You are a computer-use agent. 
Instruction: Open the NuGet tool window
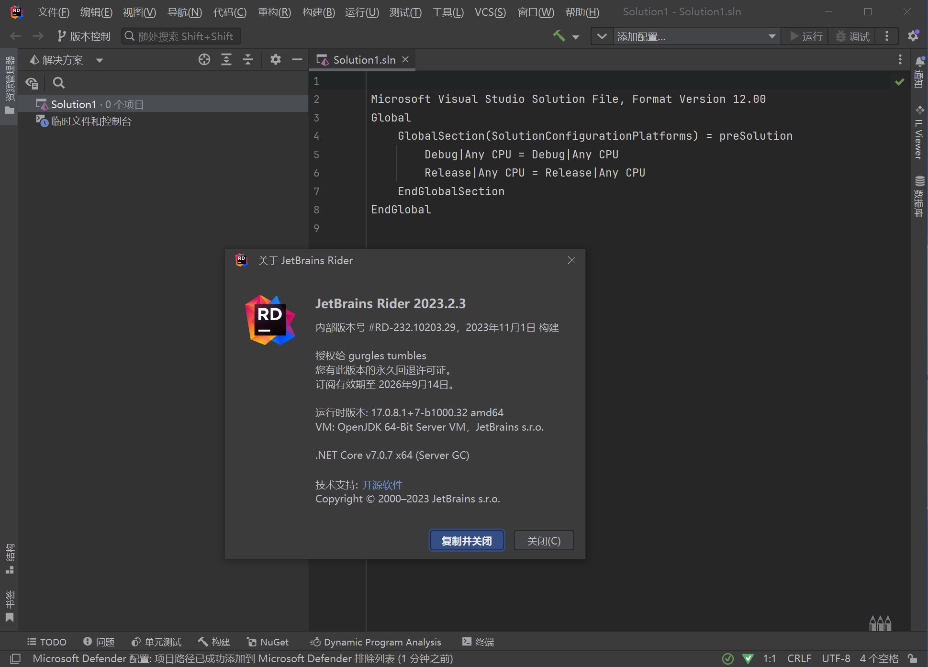coord(268,642)
